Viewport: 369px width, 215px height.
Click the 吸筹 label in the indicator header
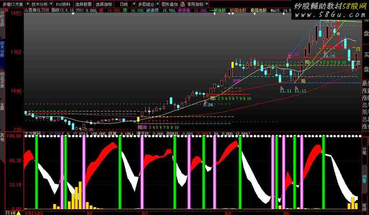[x=112, y=134]
